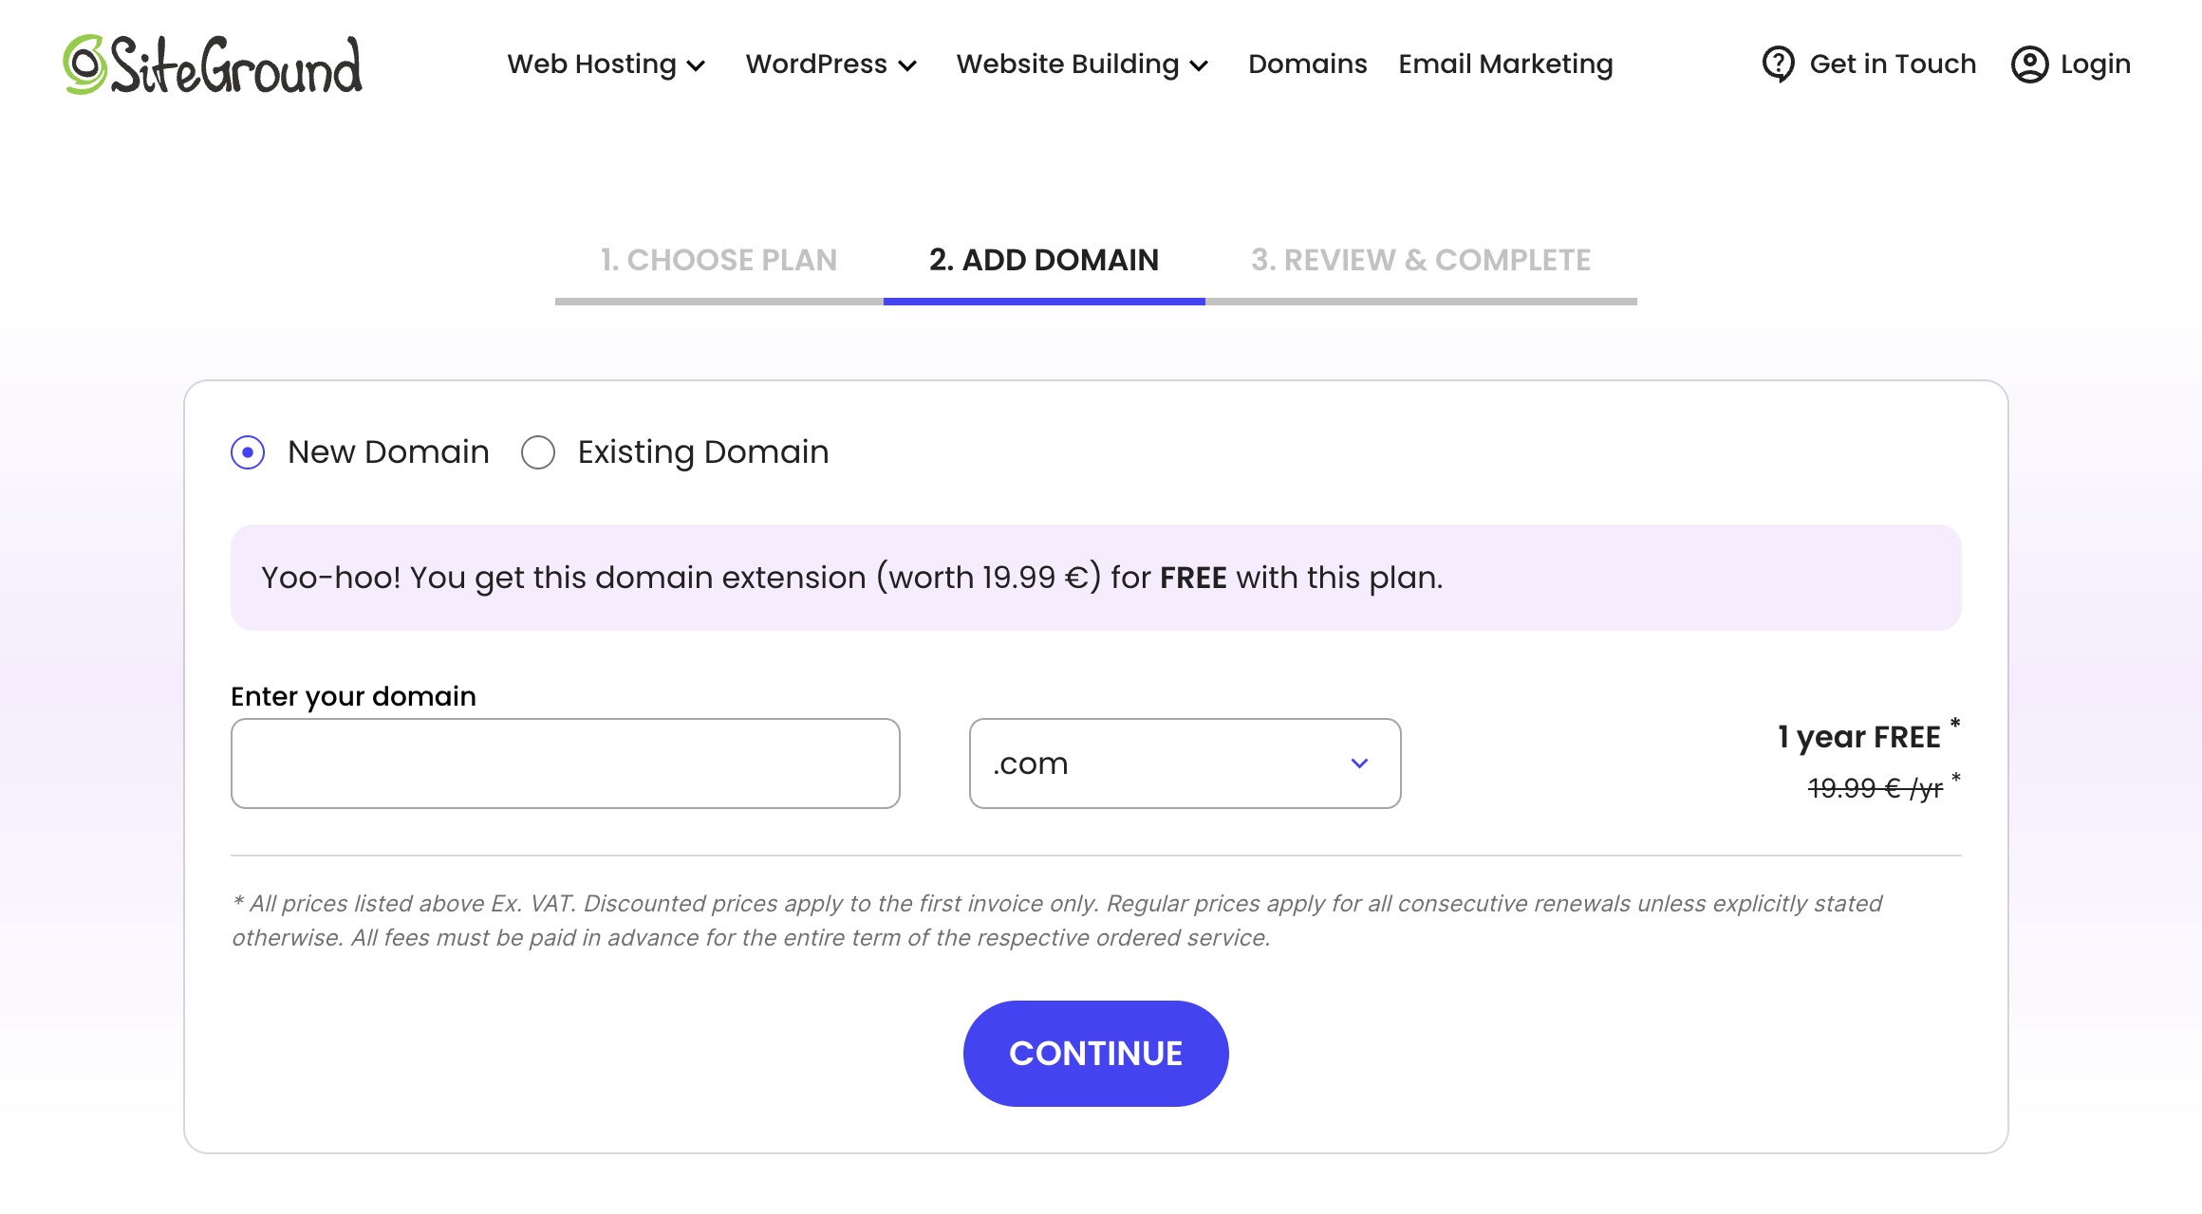Screen dimensions: 2202x1214
Task: Click the struck-through '19.99 € /yr' price
Action: 1875,788
